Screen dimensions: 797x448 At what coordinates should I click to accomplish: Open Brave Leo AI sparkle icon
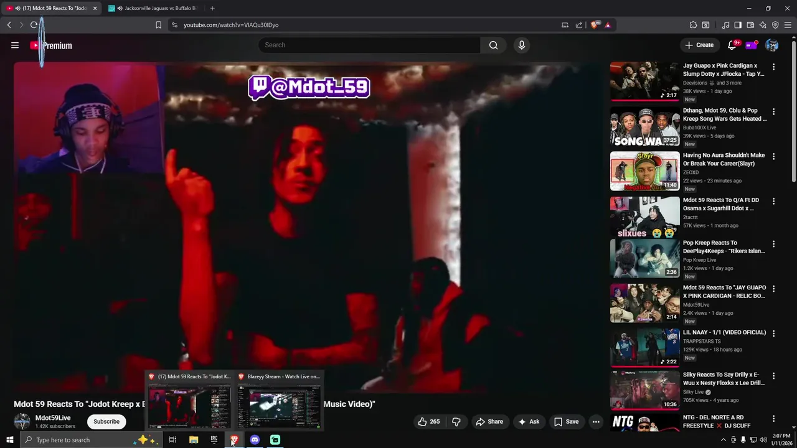click(x=763, y=25)
